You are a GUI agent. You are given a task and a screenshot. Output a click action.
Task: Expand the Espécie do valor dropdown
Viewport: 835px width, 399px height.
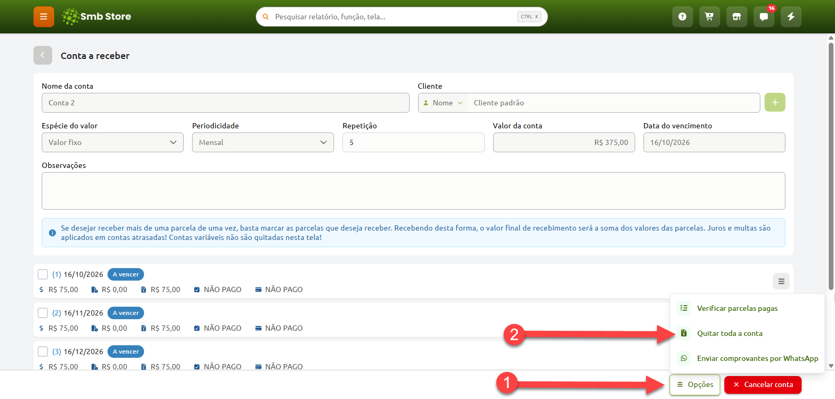point(113,142)
